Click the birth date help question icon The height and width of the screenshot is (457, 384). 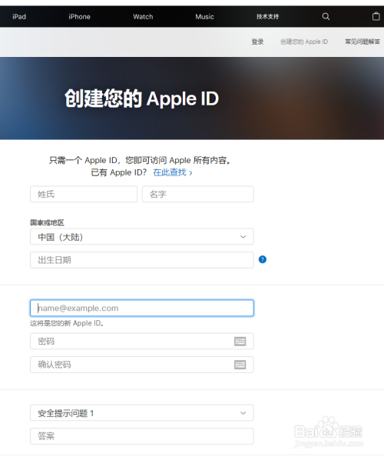pyautogui.click(x=263, y=259)
